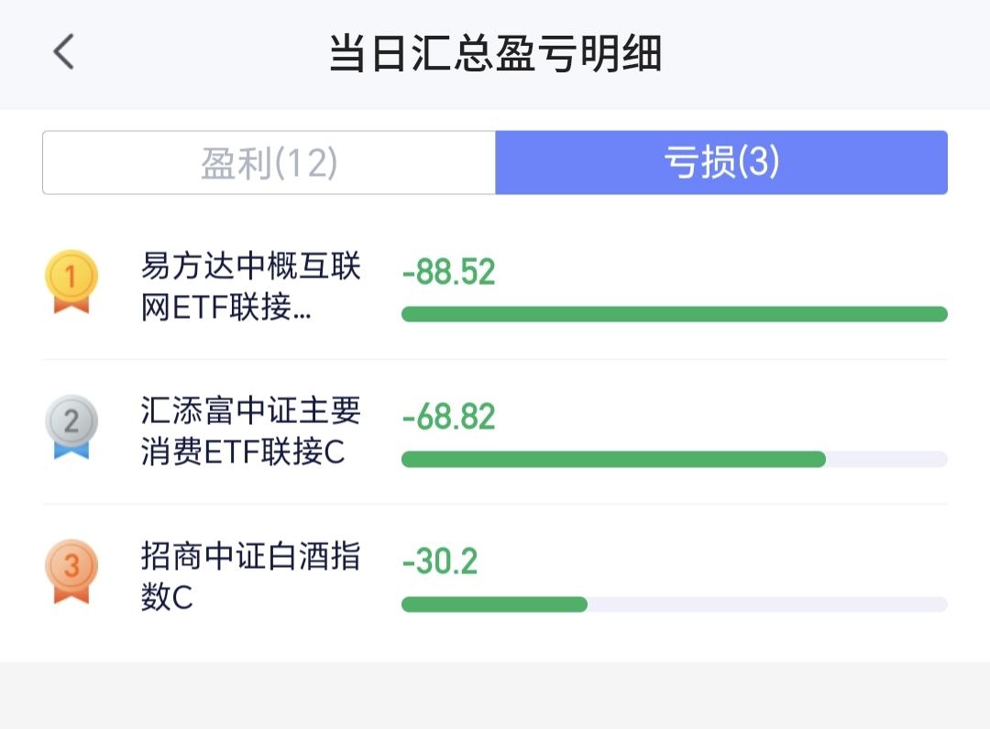Image resolution: width=990 pixels, height=729 pixels.
Task: Click the full green bar under -88.52
Action: pos(674,314)
